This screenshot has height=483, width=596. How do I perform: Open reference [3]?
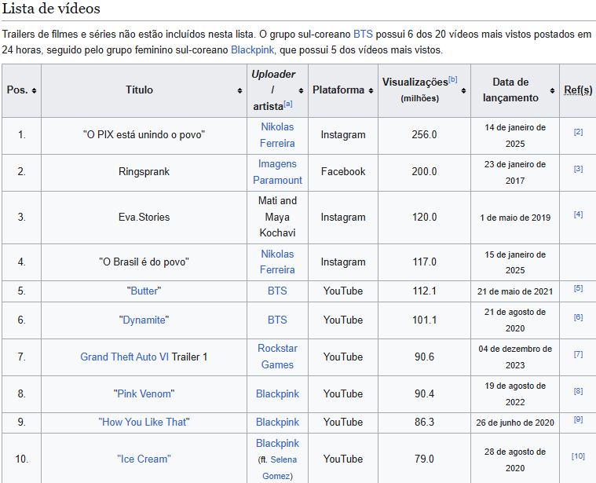578,169
